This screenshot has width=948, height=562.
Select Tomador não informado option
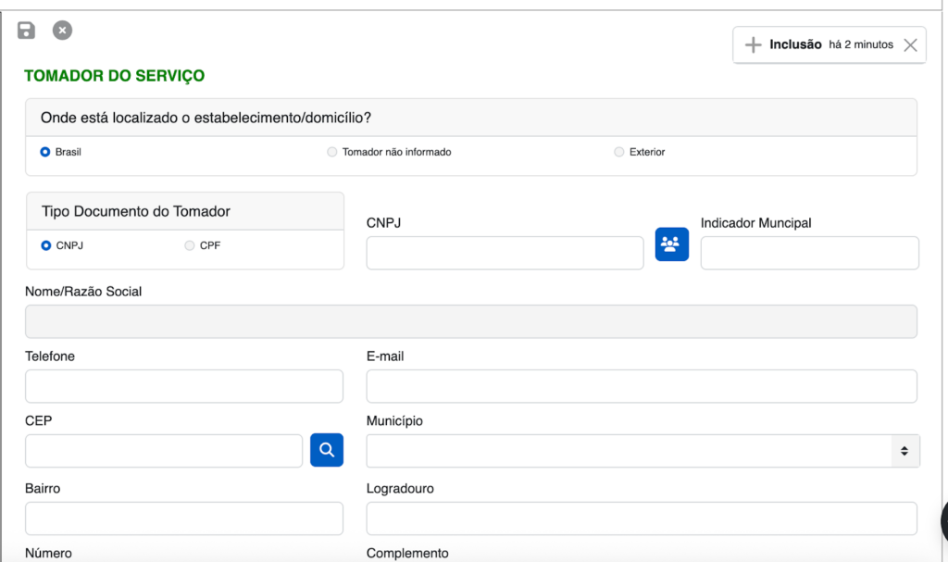click(x=332, y=152)
